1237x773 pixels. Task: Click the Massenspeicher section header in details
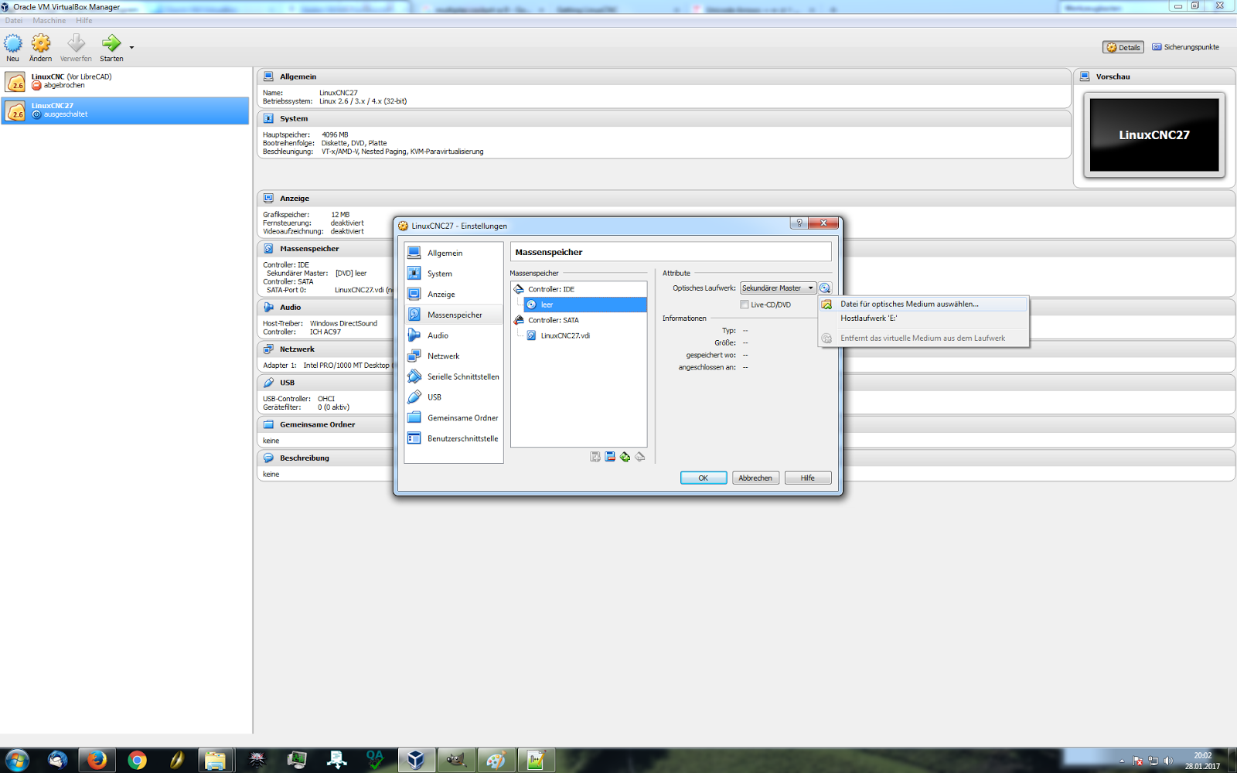309,249
